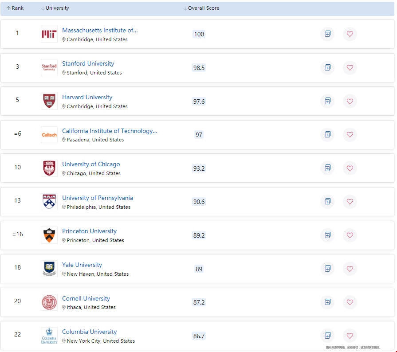Sort by University name column header
This screenshot has width=397, height=352.
pos(55,8)
